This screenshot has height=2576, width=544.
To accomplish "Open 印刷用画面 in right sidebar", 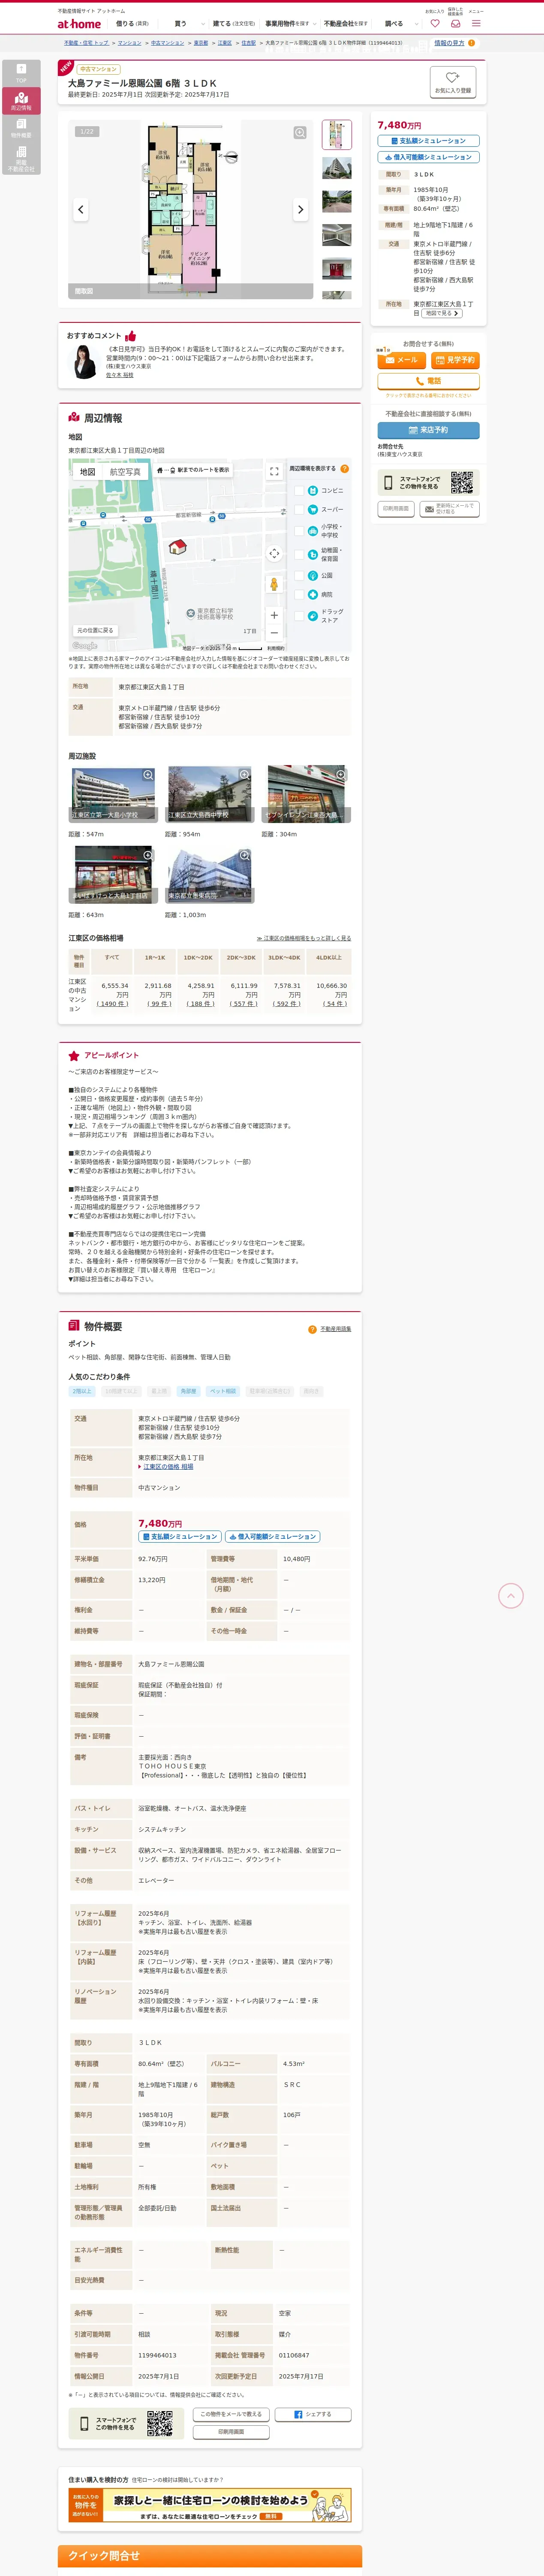I will click(395, 509).
